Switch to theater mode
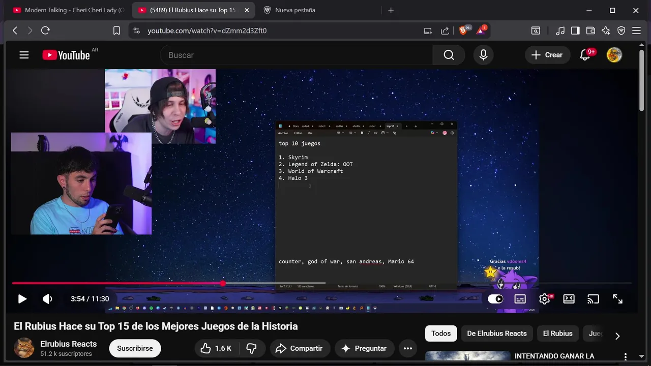The width and height of the screenshot is (651, 366). (569, 299)
